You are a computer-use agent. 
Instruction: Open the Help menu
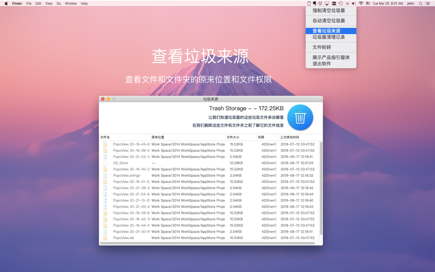tap(84, 3)
